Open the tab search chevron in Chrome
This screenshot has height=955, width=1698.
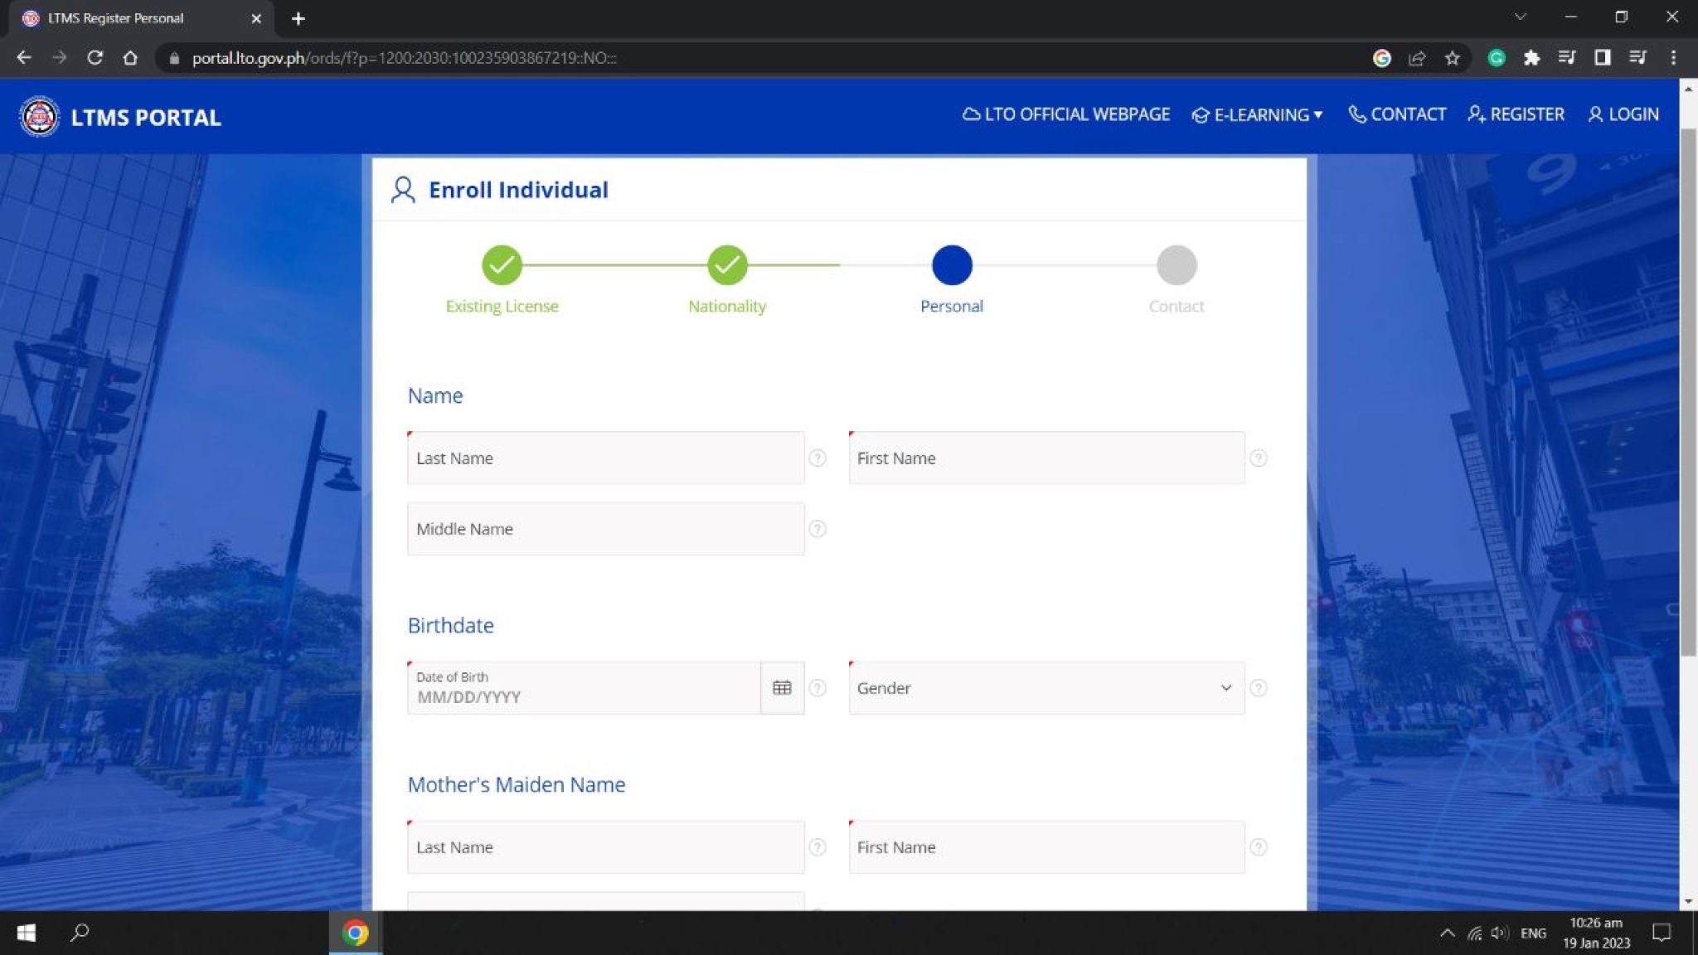tap(1520, 17)
